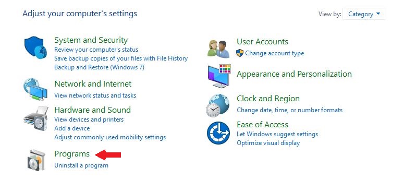Choose Add a device
Image resolution: width=404 pixels, height=192 pixels.
coord(72,128)
